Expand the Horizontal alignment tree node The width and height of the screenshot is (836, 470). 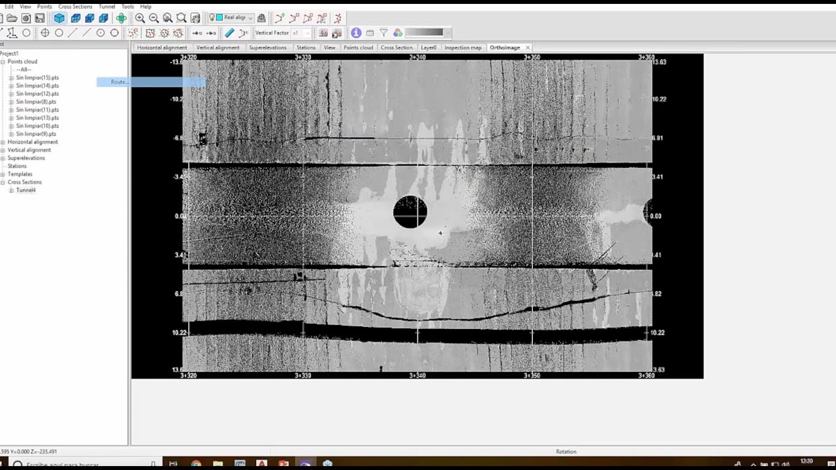[x=3, y=142]
